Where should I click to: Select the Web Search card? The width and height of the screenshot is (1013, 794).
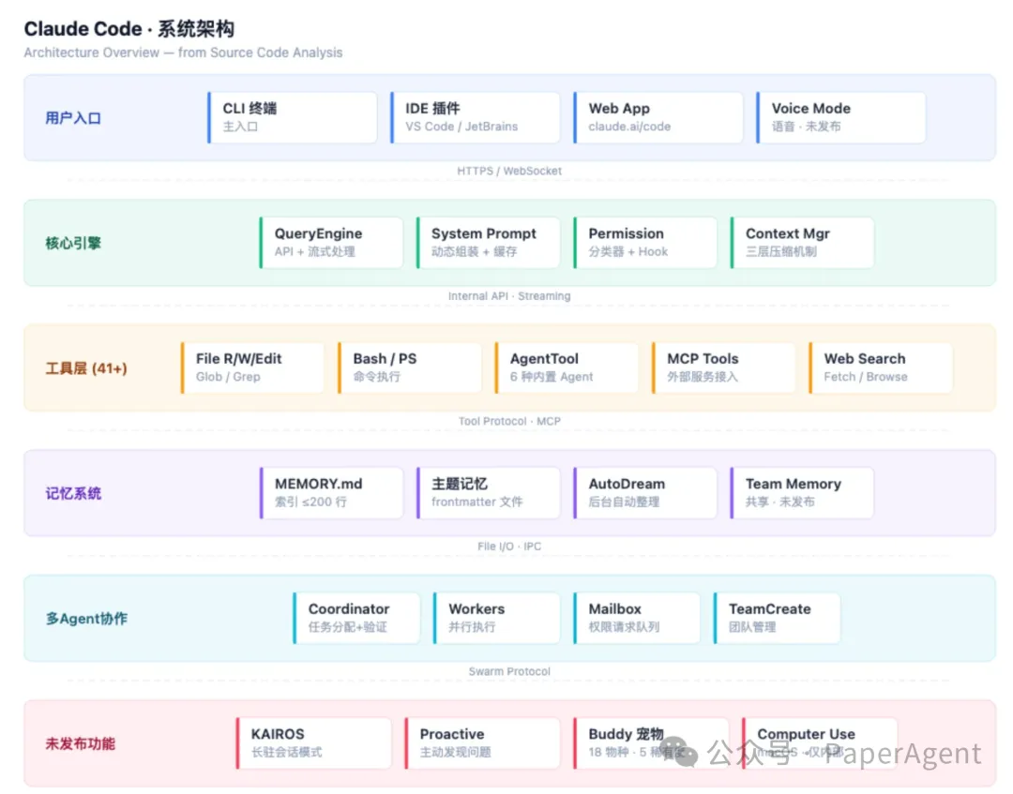tap(881, 368)
